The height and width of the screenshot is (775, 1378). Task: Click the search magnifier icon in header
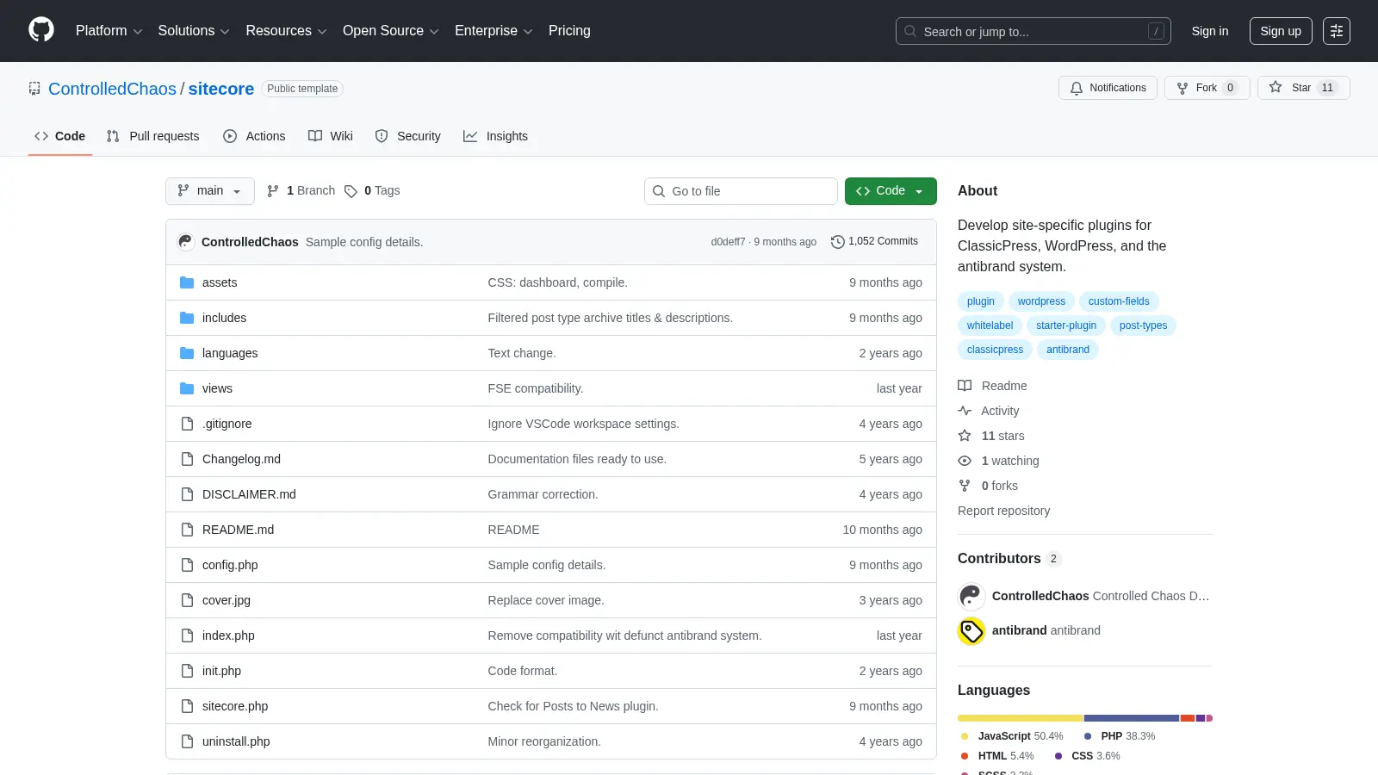pyautogui.click(x=910, y=31)
